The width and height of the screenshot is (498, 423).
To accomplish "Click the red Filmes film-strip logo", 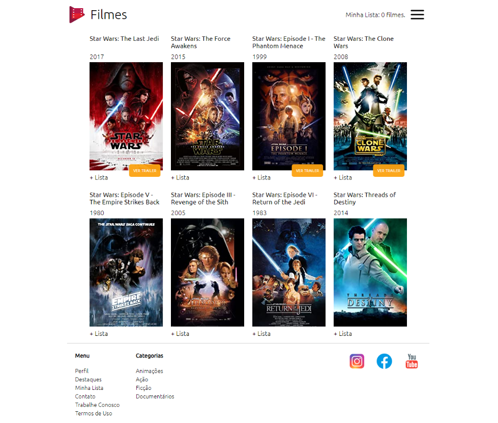I will pyautogui.click(x=76, y=14).
